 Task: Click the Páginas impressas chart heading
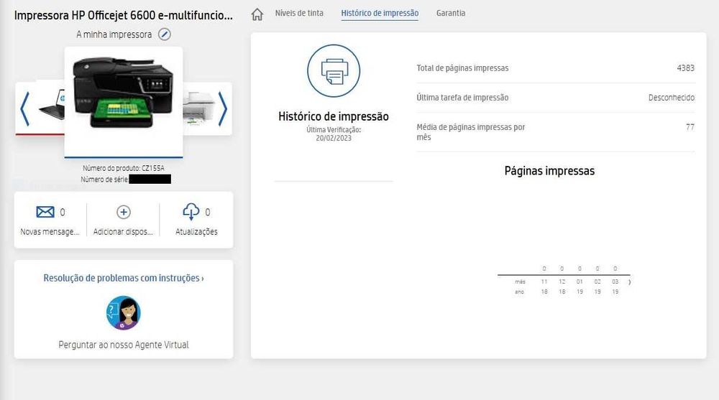549,171
